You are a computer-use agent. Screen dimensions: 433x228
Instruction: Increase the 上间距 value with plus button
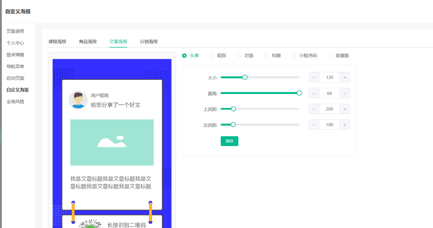(x=345, y=109)
